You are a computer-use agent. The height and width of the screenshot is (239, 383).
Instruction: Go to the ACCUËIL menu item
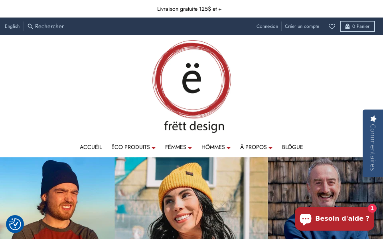[x=91, y=147]
